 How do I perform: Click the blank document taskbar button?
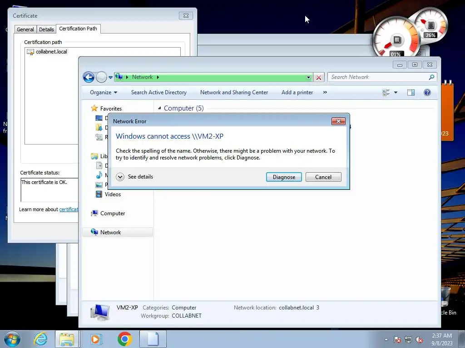tap(153, 339)
